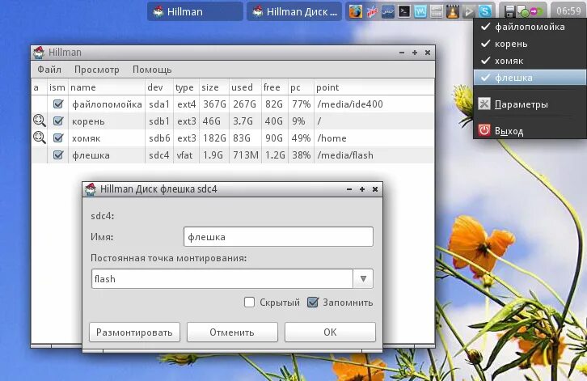Open the light-blue W application launcher
587x381 pixels.
pos(420,11)
